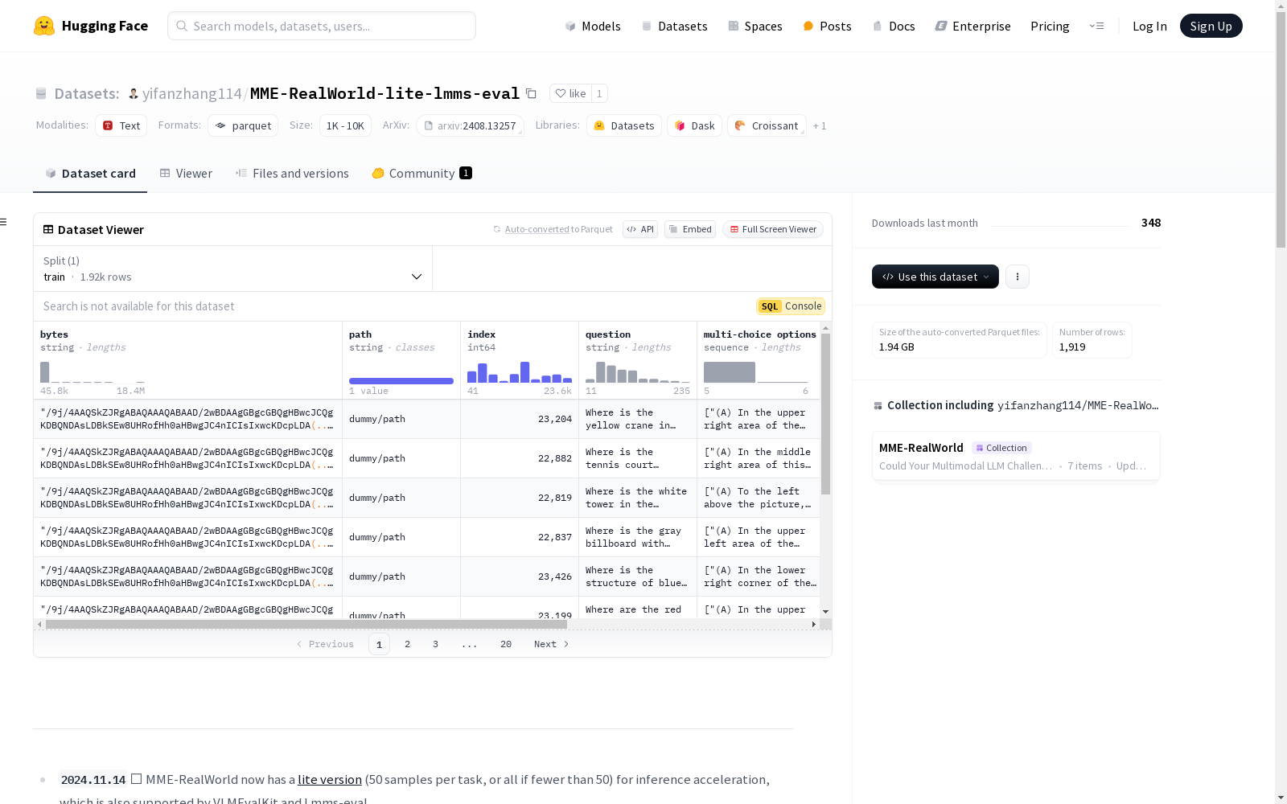Click the heart like button

(x=570, y=93)
